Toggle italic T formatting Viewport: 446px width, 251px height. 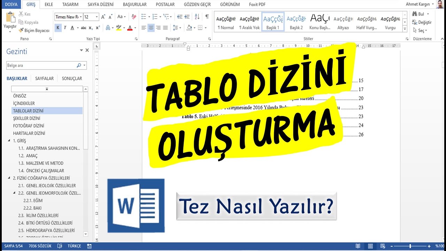click(x=65, y=28)
